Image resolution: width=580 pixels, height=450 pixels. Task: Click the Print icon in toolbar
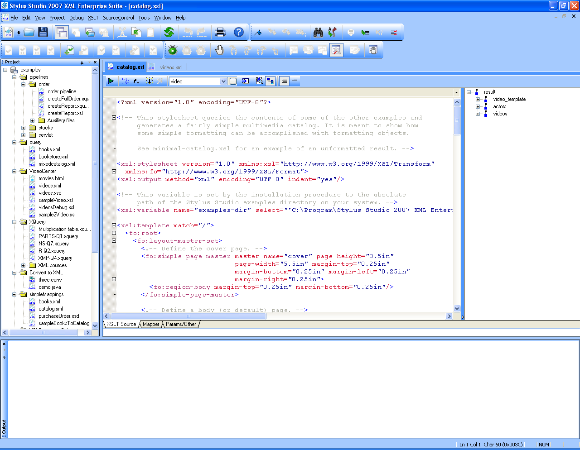pos(220,32)
